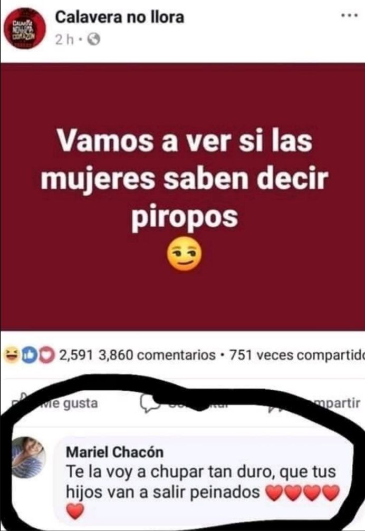Click the last heart emoji in comment

pos(75,511)
